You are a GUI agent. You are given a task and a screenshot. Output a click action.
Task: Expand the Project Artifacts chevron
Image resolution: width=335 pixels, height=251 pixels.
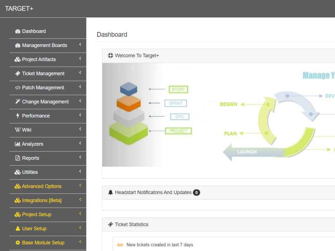(80, 59)
